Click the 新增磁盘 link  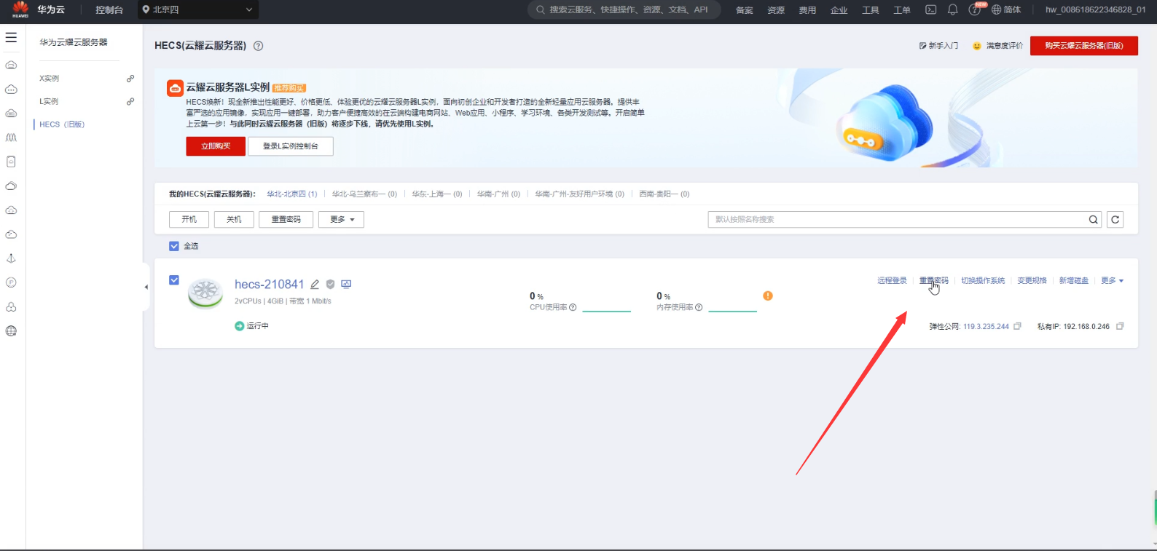(1073, 281)
